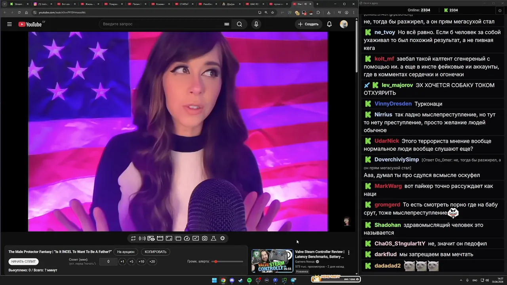Click the YouTube search magnifier button
507x285 pixels.
pos(239,24)
